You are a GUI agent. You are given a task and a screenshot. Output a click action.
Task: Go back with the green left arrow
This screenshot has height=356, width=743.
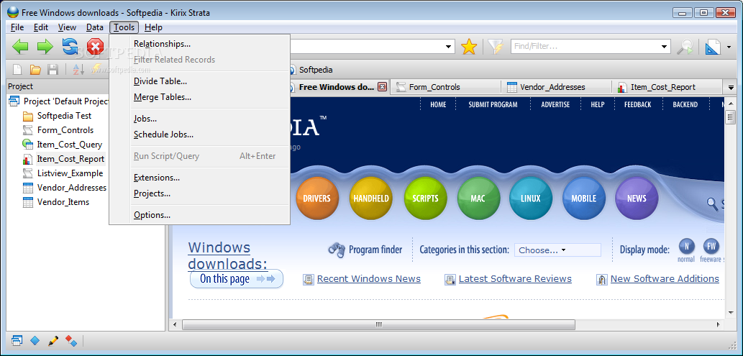click(20, 47)
